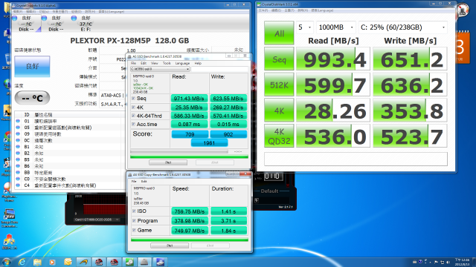
Task: Open the Windows Start orb
Action: pyautogui.click(x=7, y=262)
